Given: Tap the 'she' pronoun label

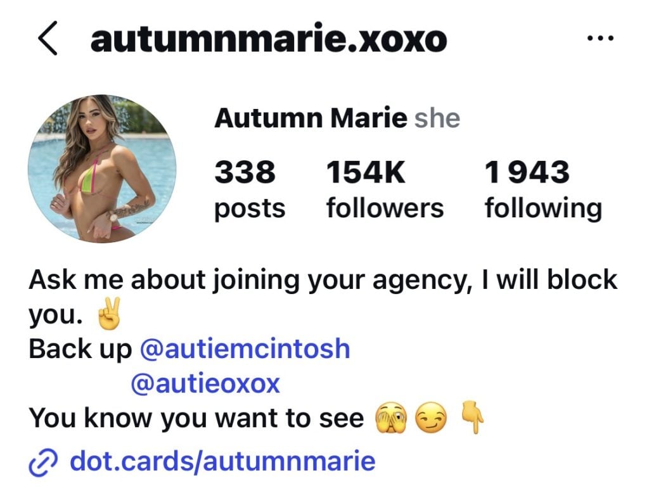Looking at the screenshot, I should coord(437,118).
